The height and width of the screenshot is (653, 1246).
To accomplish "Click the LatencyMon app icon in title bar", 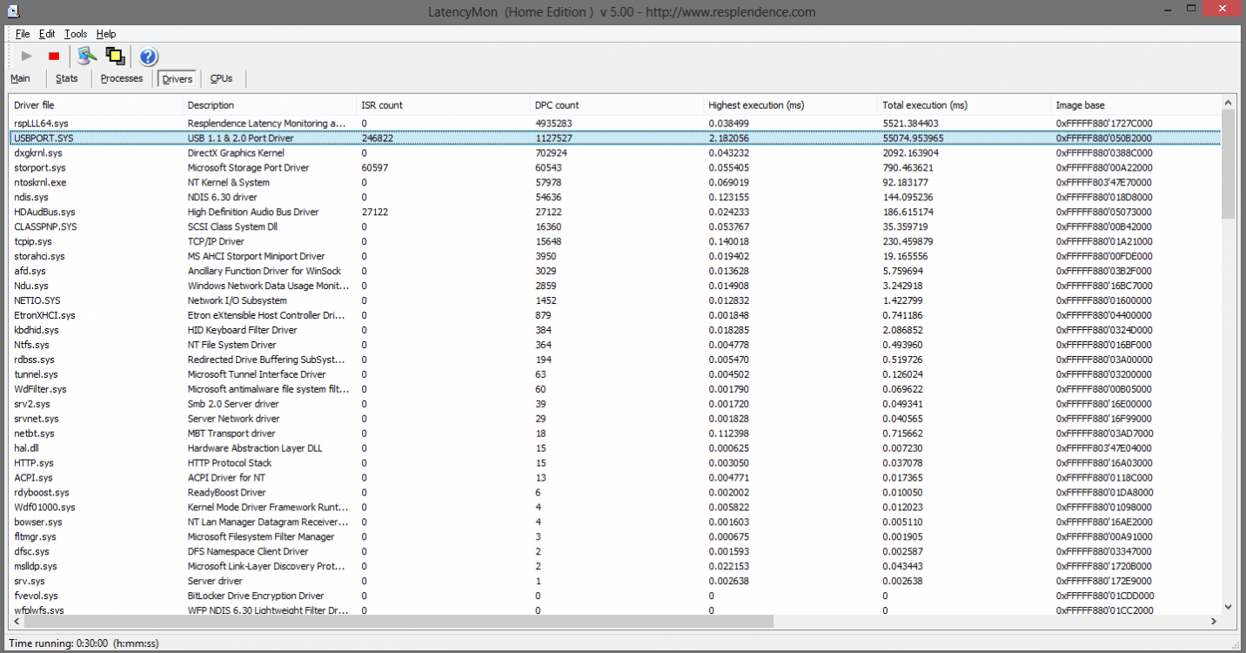I will coord(15,12).
